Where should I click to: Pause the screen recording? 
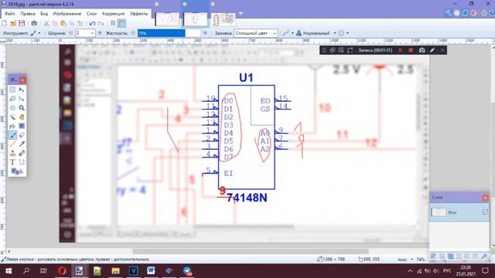[401, 50]
